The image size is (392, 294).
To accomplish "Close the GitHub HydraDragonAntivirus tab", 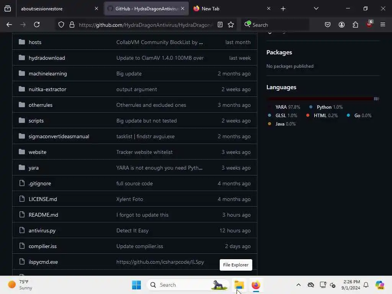I will (x=183, y=8).
